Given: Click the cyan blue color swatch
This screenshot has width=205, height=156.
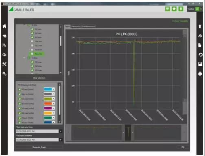Looking at the screenshot, I should [48, 89].
